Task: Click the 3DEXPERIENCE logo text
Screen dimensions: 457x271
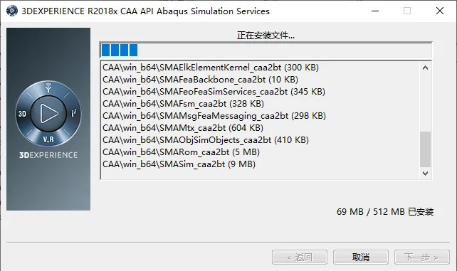Action: pyautogui.click(x=48, y=155)
